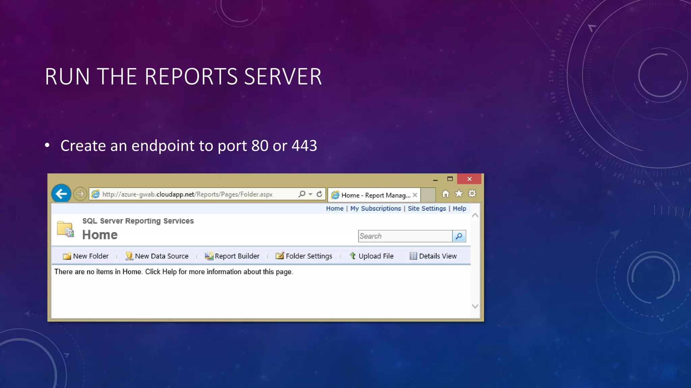The width and height of the screenshot is (691, 388).
Task: Click New Folder in the toolbar
Action: point(86,256)
